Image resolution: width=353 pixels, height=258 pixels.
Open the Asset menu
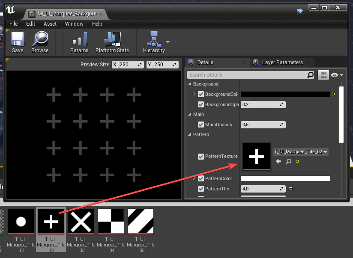point(50,24)
